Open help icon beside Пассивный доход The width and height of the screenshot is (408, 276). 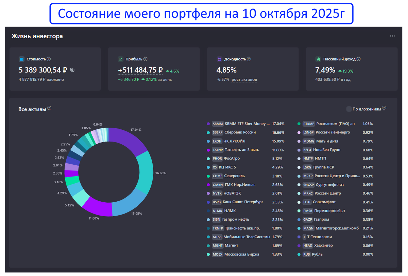pos(359,59)
